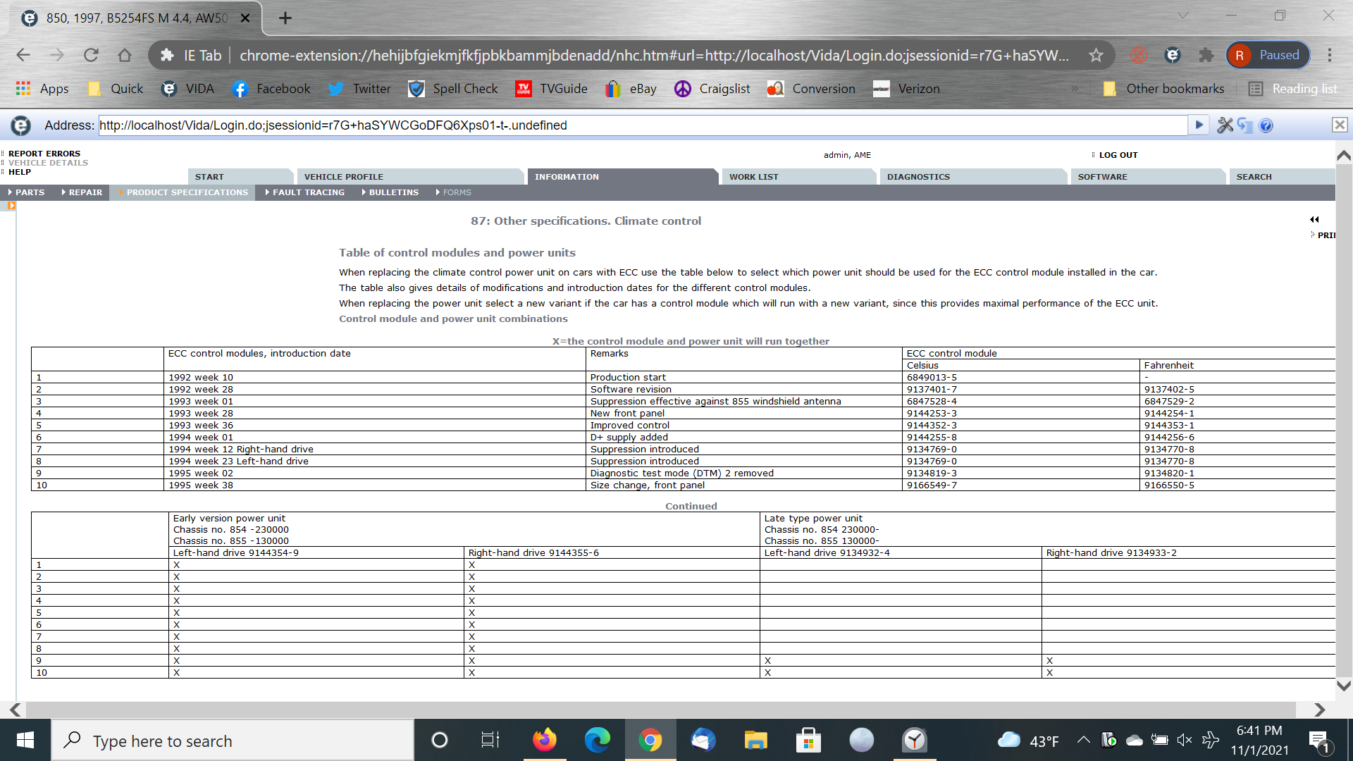Expand the orange side panel arrow

click(11, 206)
